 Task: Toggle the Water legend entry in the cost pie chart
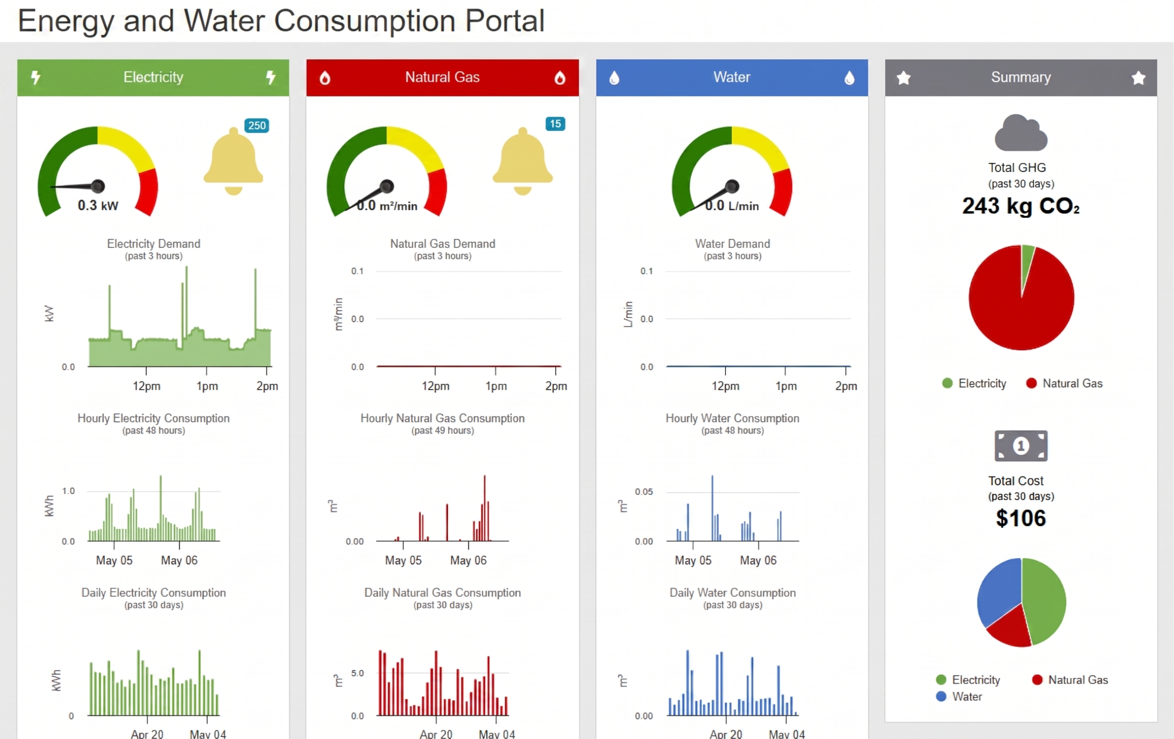[959, 696]
